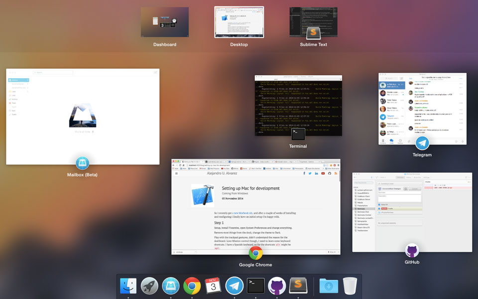Viewport: 478px width, 299px height.
Task: Select the Mailbox (Beta) window
Action: [83, 117]
